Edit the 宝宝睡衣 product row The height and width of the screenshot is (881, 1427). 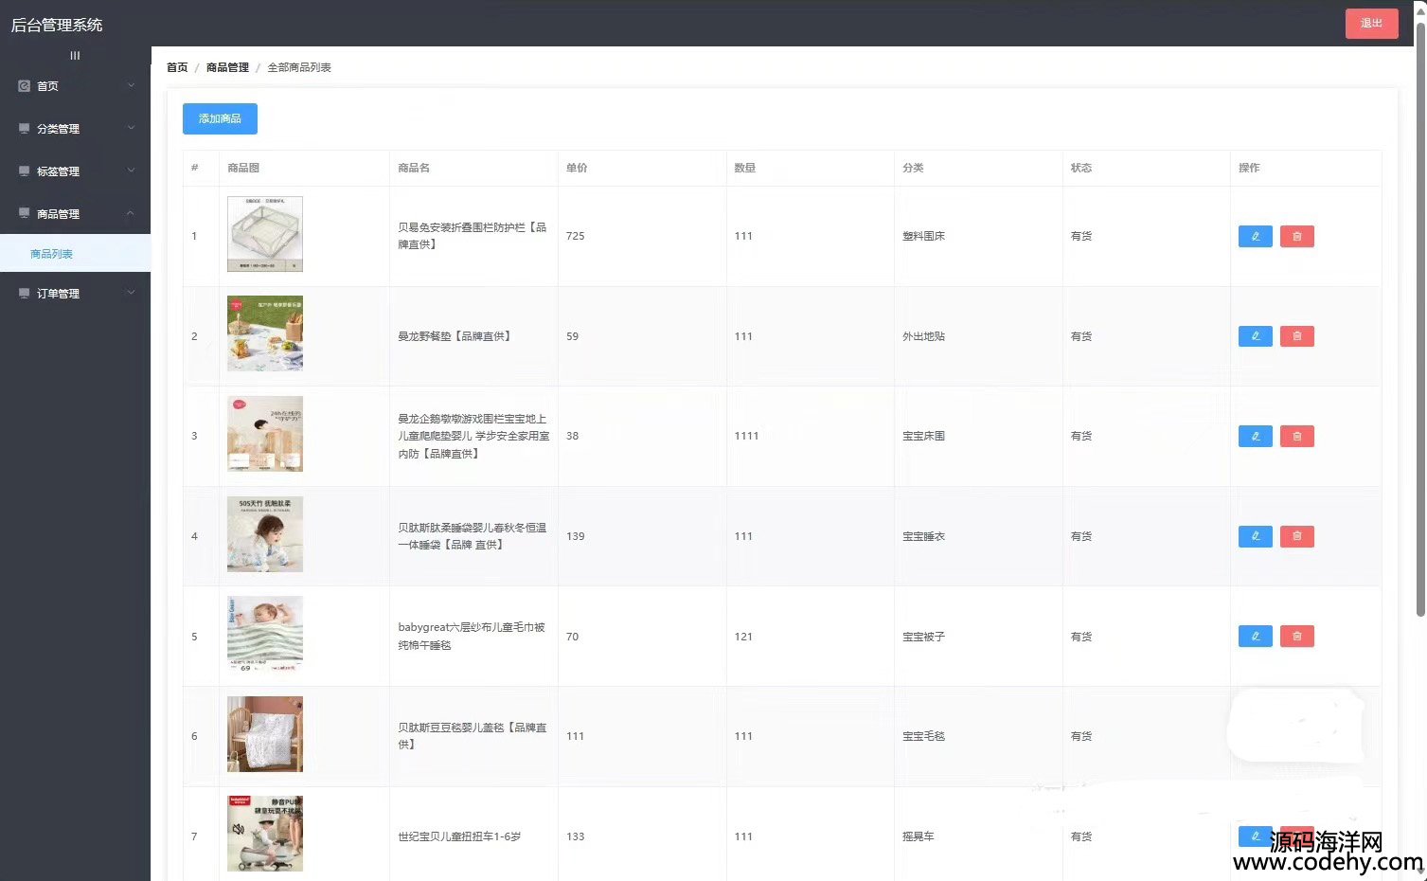tap(1255, 536)
